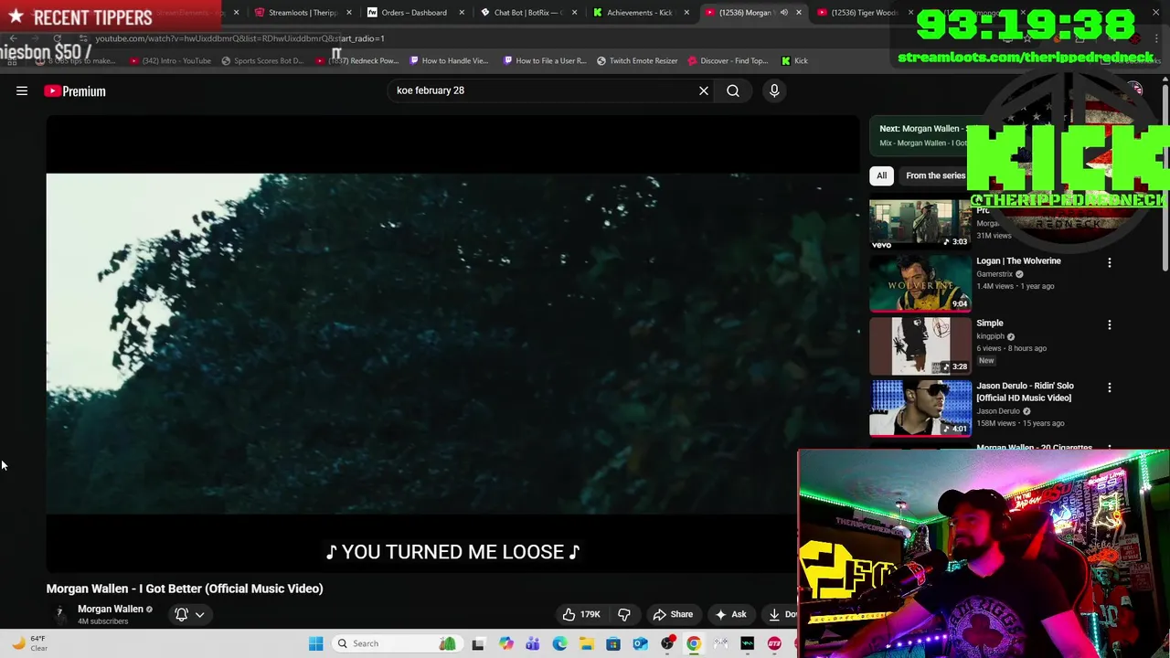Open 'Twitch Emote Resizer' bookmark

tap(637, 60)
